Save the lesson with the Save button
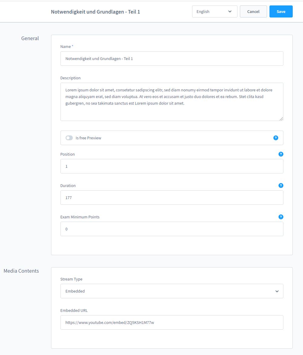303x355 pixels. [x=281, y=11]
